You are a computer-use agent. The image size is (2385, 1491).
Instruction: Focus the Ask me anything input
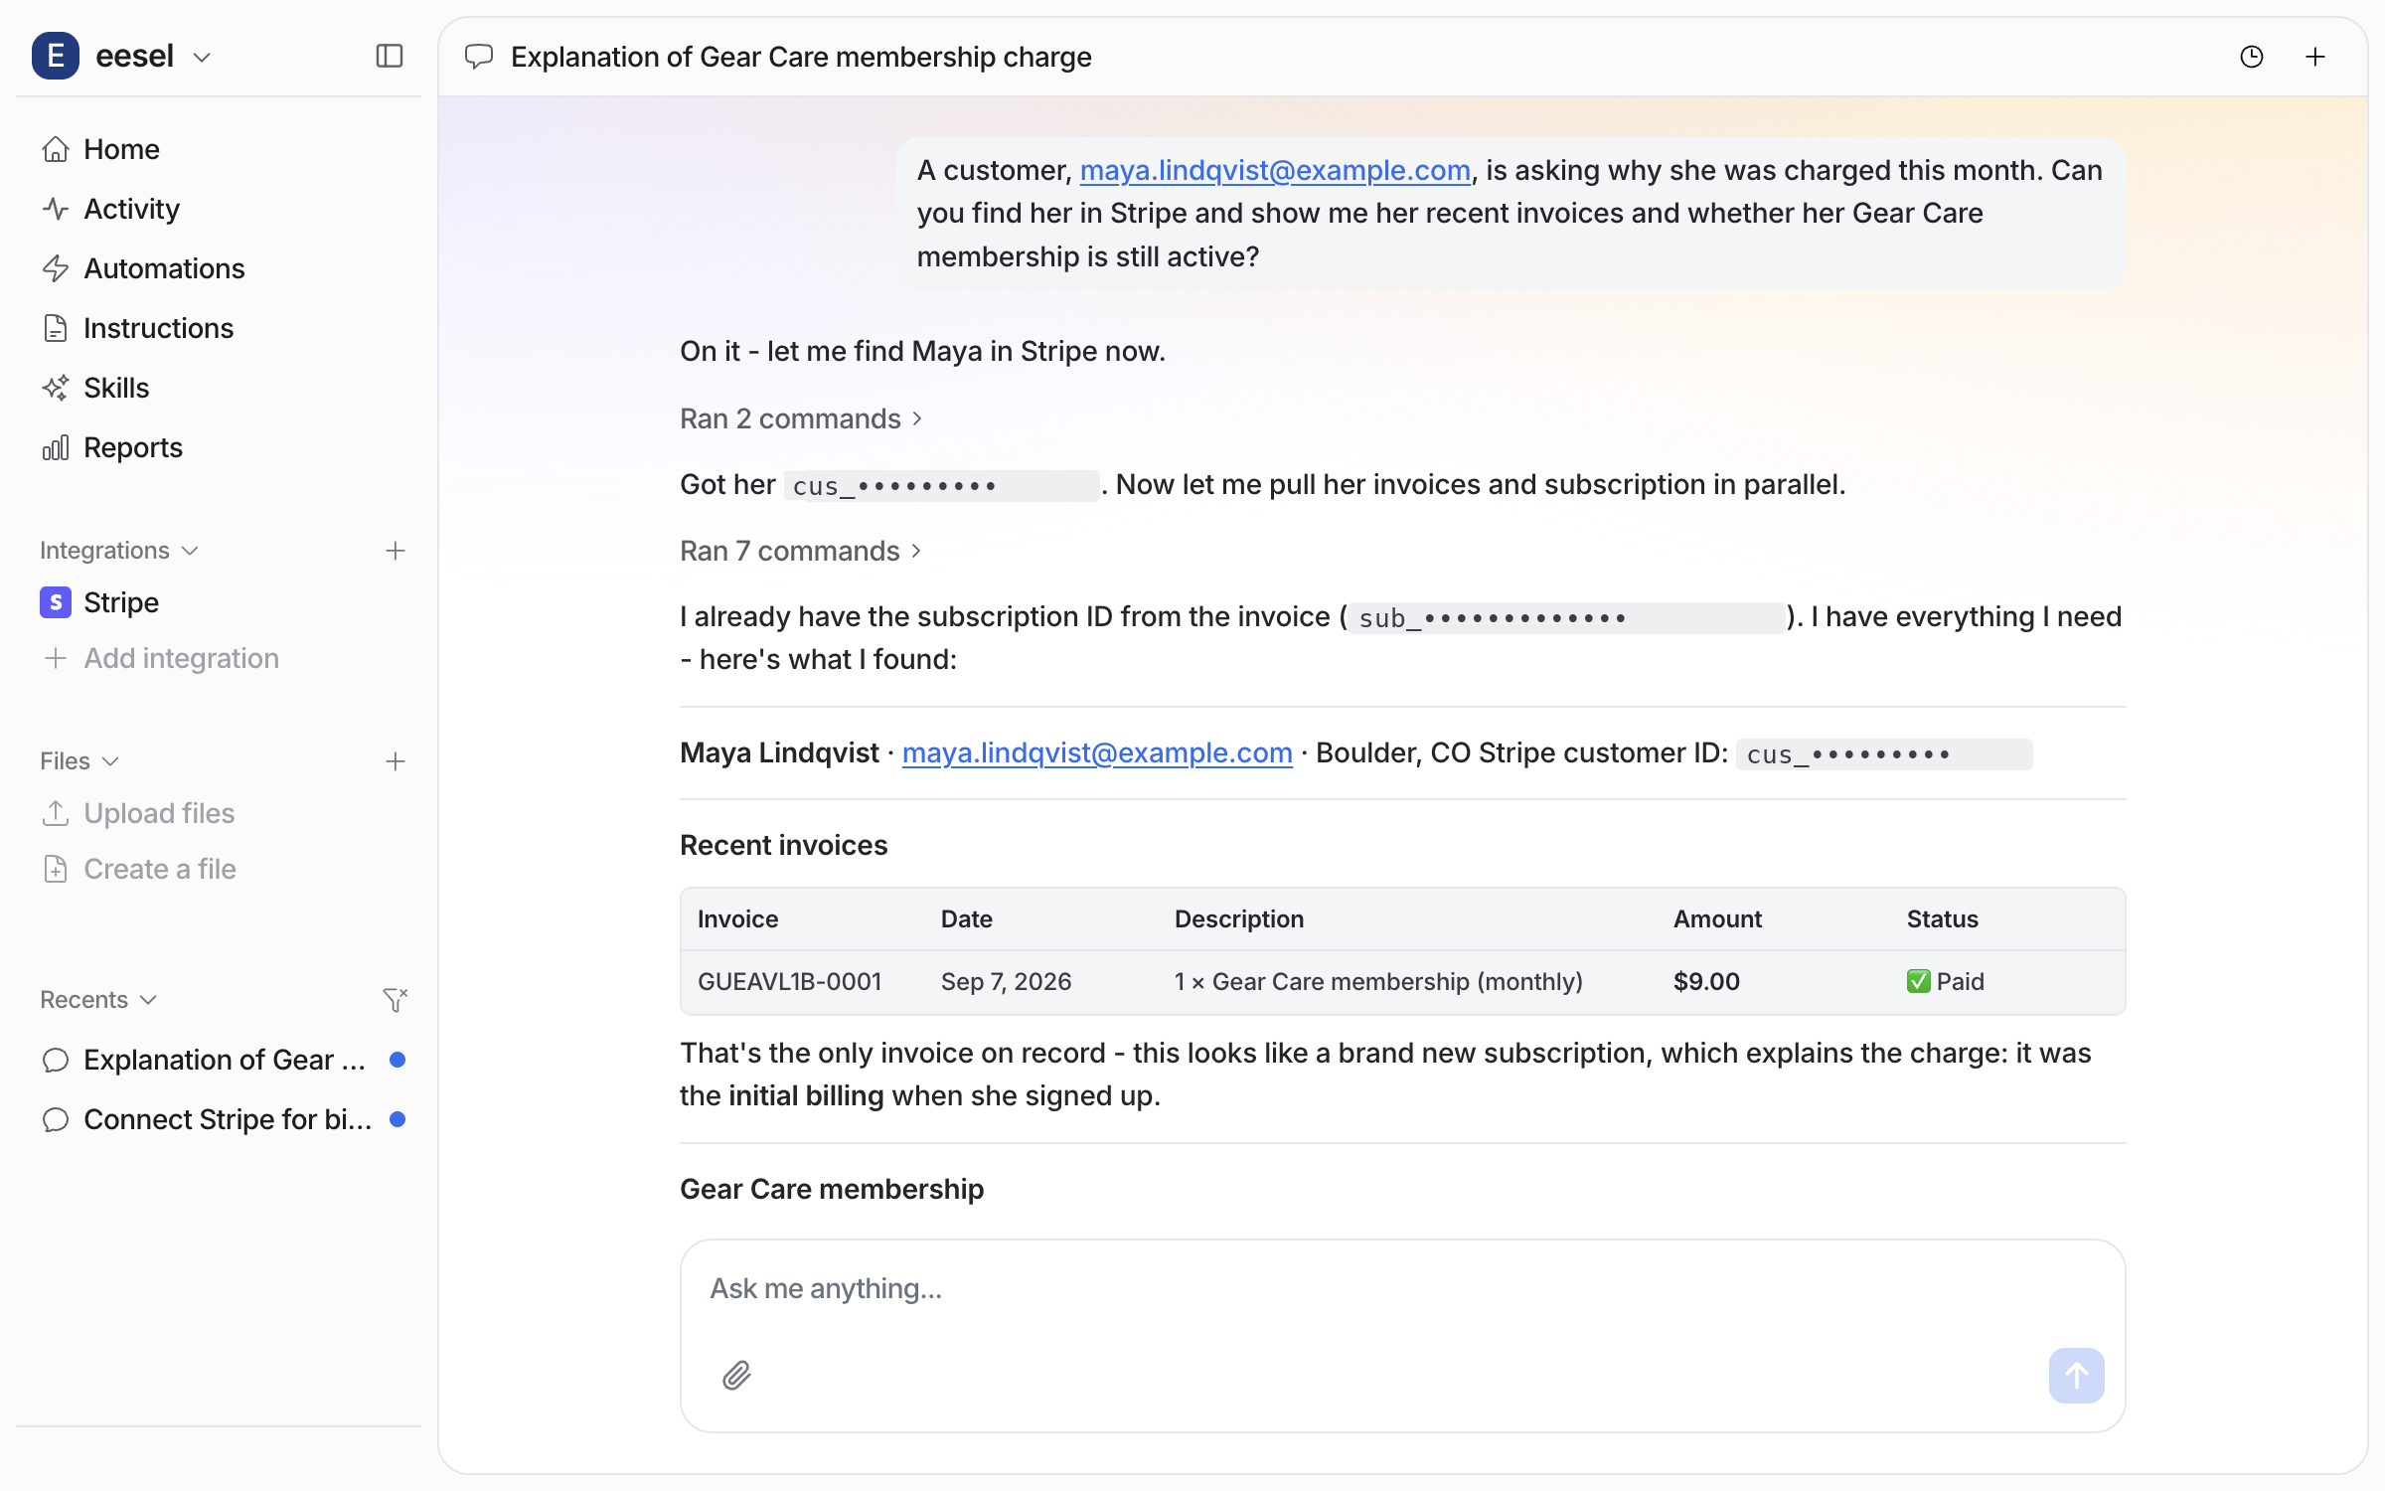coord(1401,1289)
